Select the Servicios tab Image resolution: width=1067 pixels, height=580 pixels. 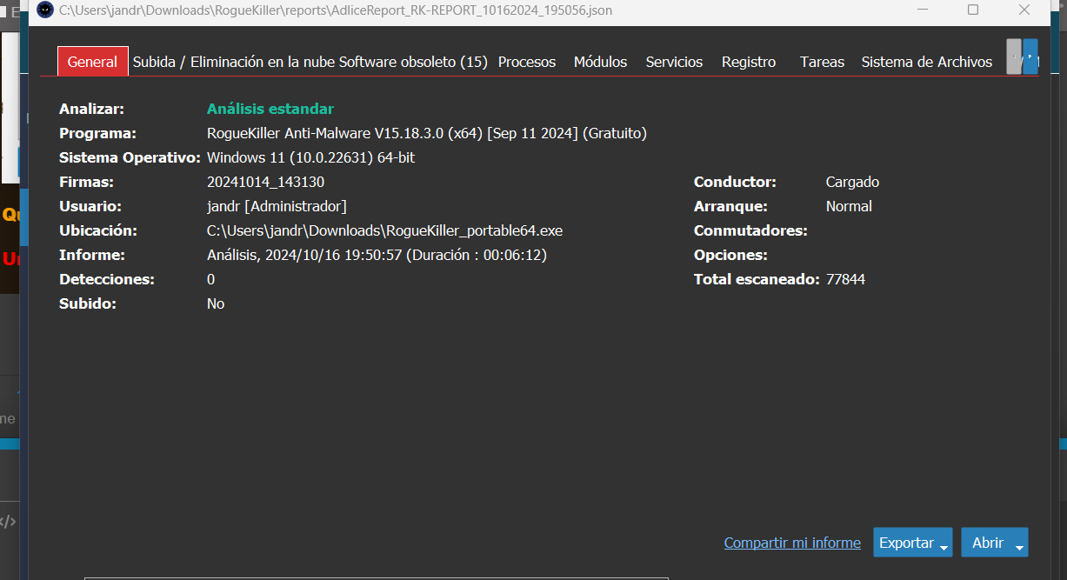click(x=674, y=63)
